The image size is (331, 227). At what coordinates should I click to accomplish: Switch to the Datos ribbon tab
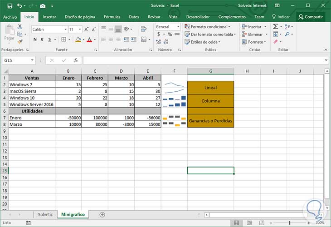(134, 17)
